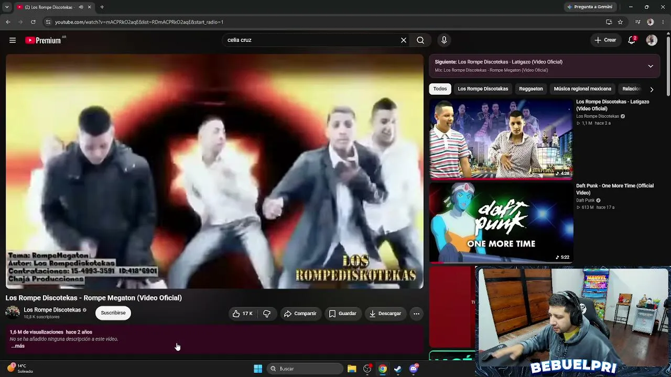Open the YouTube guide hamburger menu
The height and width of the screenshot is (377, 671).
coord(13,40)
